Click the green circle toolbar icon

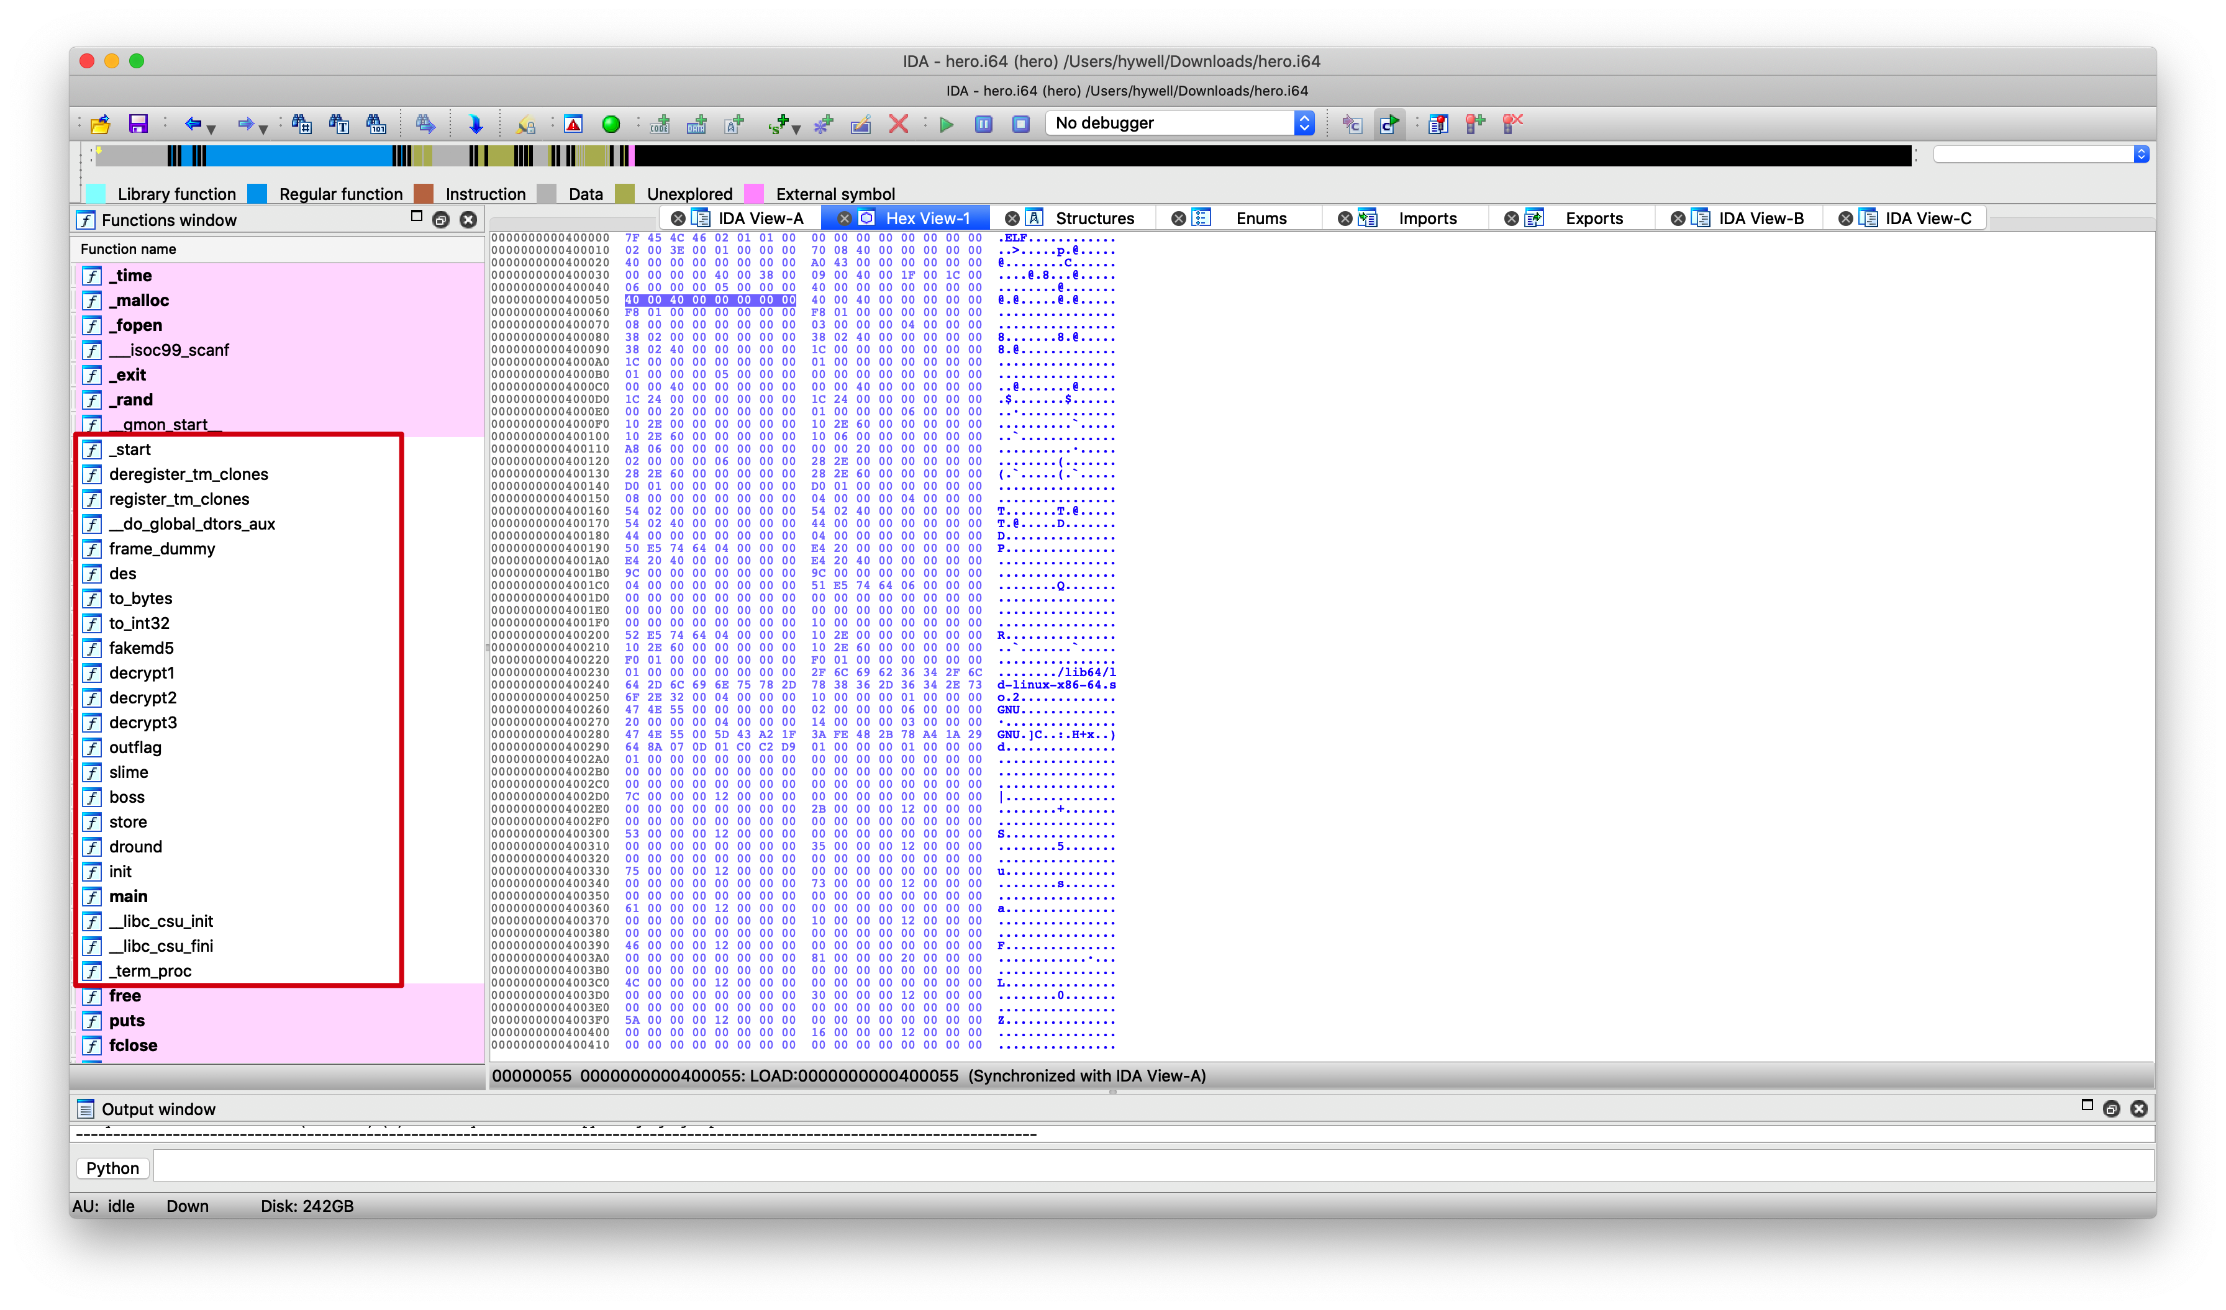click(611, 124)
